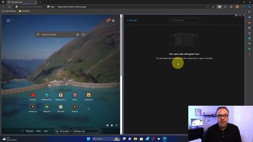Select the My Feed tab

click(30, 131)
